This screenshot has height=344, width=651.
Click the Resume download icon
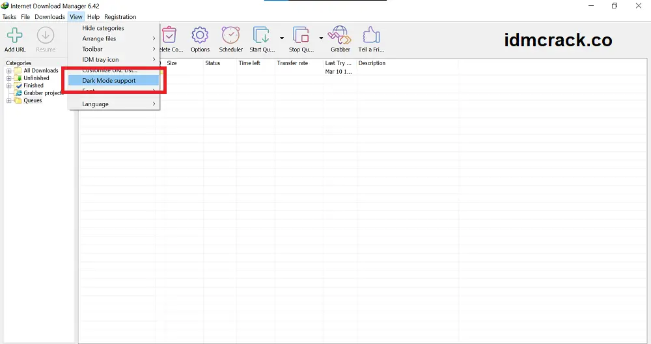click(x=46, y=35)
